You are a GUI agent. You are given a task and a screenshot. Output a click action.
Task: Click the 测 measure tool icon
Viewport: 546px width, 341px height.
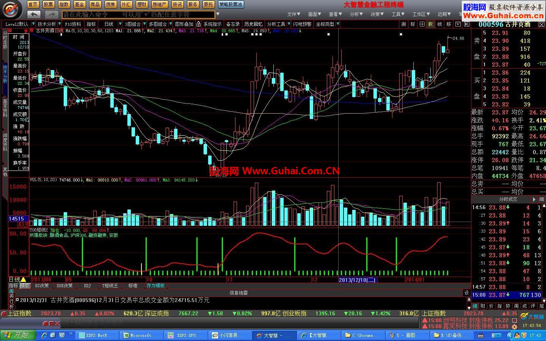tap(403, 24)
